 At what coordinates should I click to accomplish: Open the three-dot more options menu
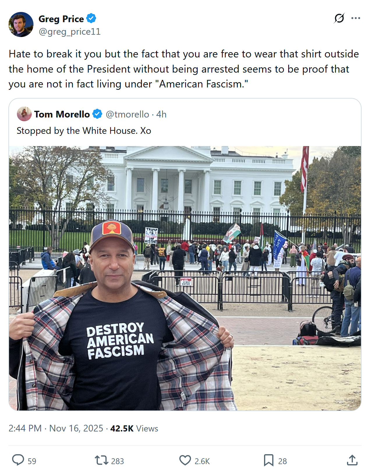[x=355, y=18]
